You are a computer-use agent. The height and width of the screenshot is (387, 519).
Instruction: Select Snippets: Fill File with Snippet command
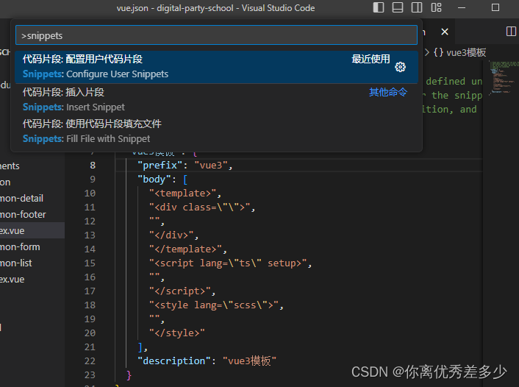(216, 131)
